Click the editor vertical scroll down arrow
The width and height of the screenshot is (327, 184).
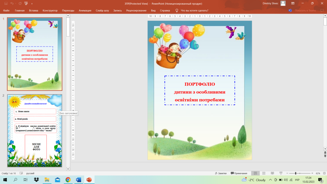coord(325,149)
